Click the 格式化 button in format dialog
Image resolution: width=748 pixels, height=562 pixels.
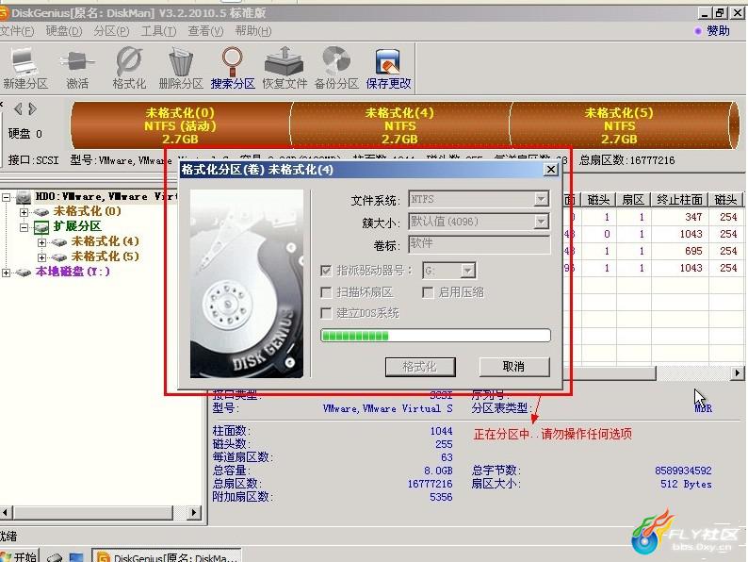pyautogui.click(x=420, y=367)
